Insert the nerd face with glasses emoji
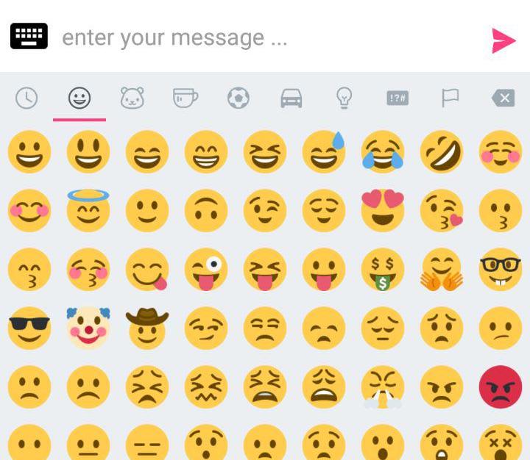Image resolution: width=530 pixels, height=460 pixels. [501, 270]
